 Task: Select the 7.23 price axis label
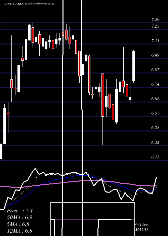click(155, 26)
